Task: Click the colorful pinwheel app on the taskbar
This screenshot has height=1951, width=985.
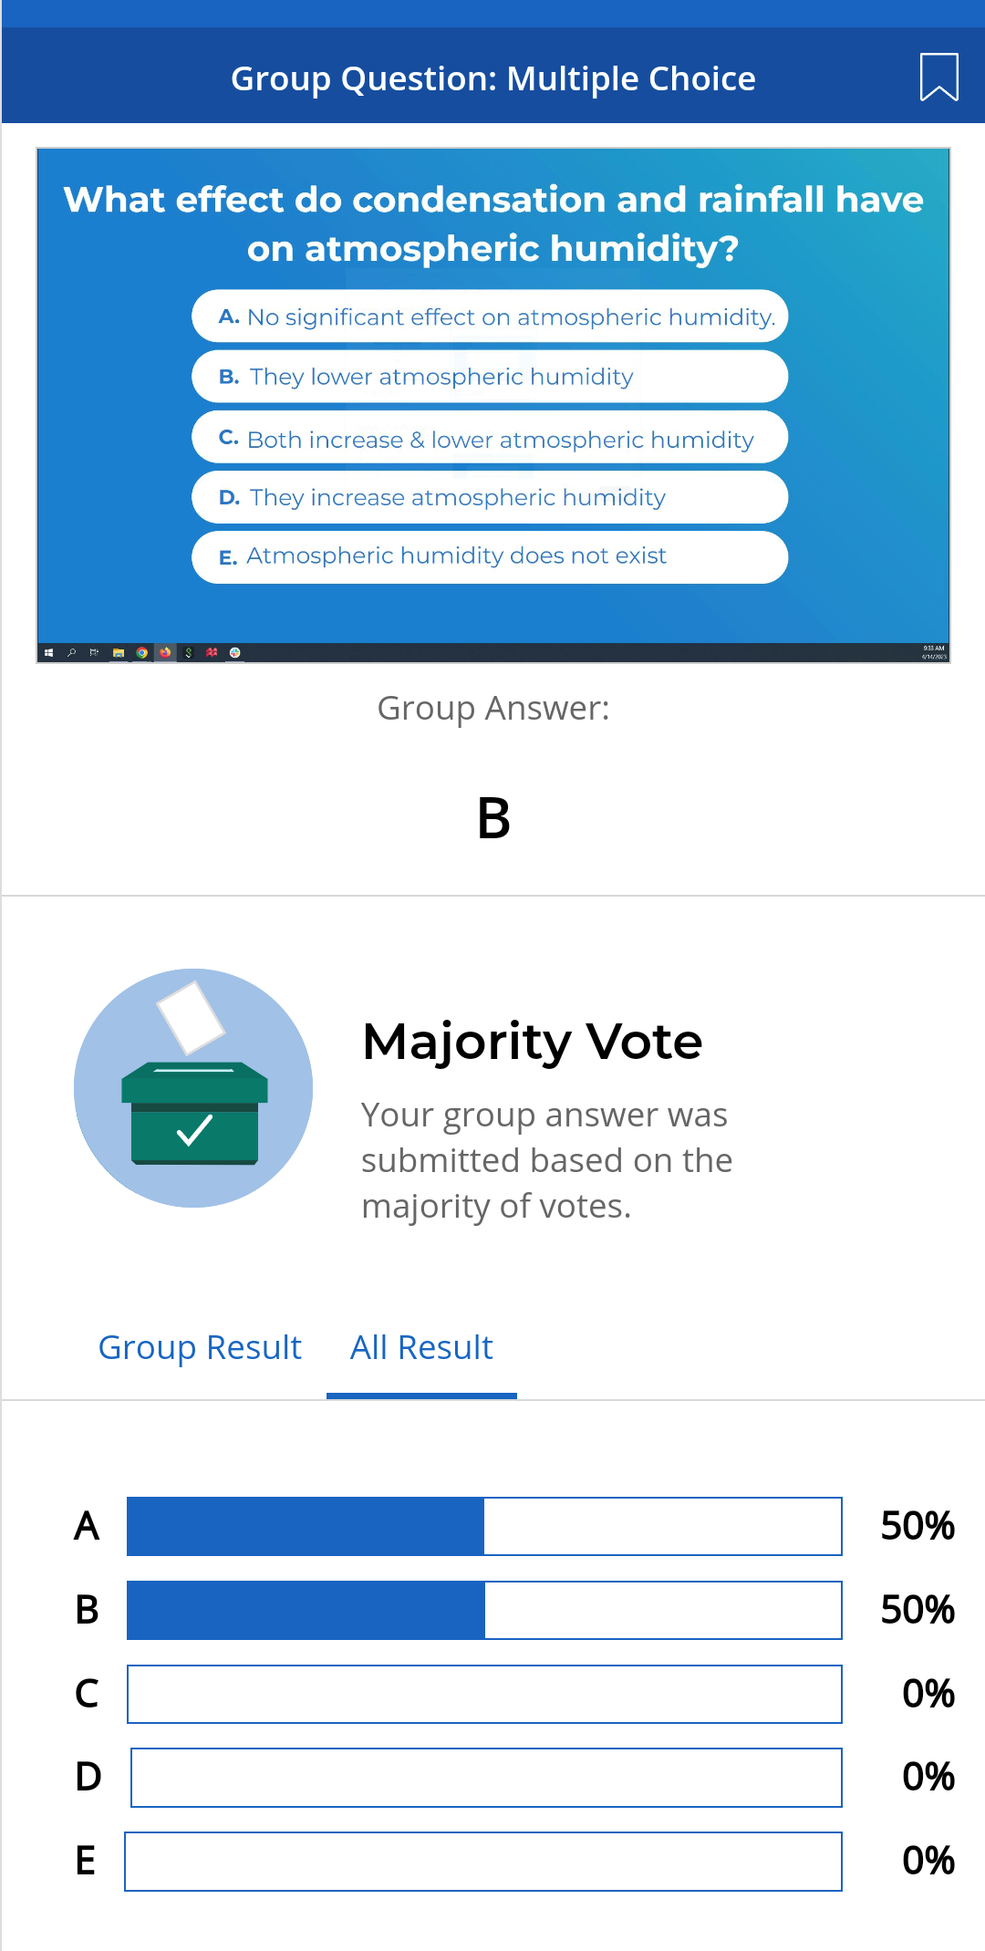Action: [234, 651]
